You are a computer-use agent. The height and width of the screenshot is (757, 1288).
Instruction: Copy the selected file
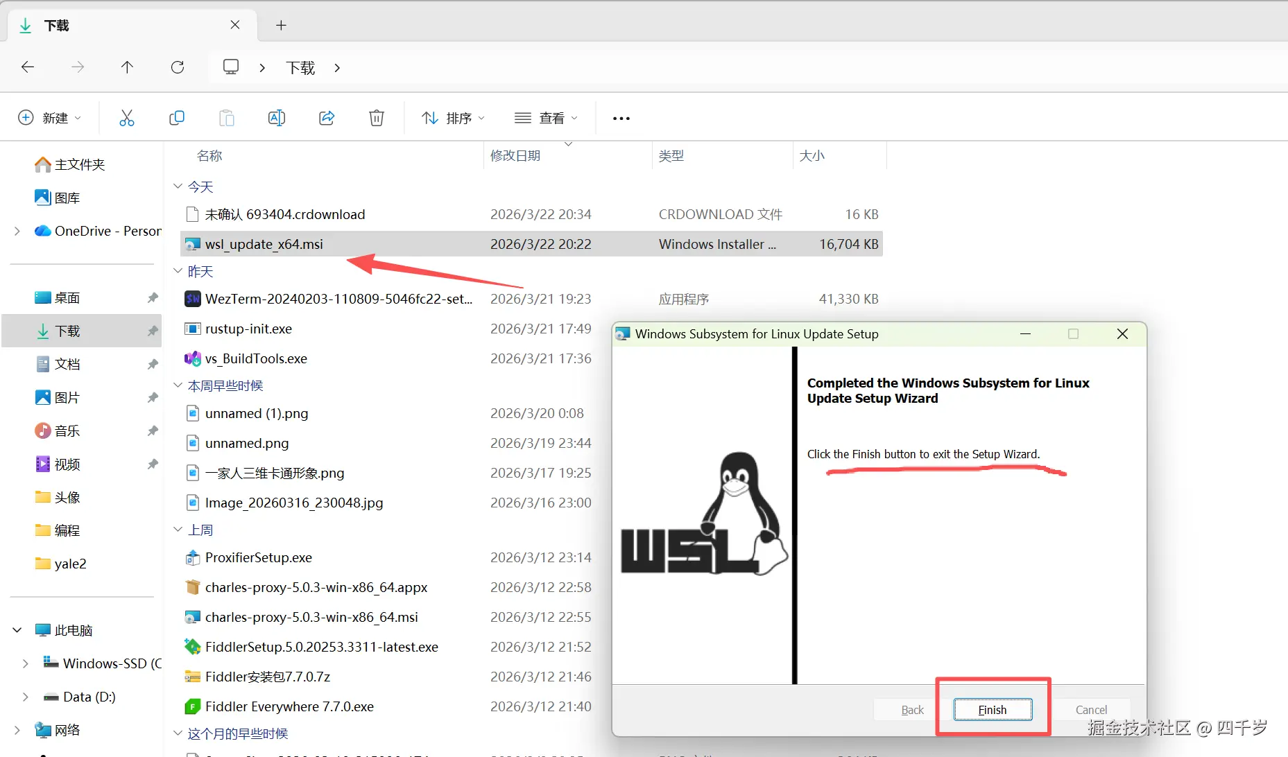[177, 118]
